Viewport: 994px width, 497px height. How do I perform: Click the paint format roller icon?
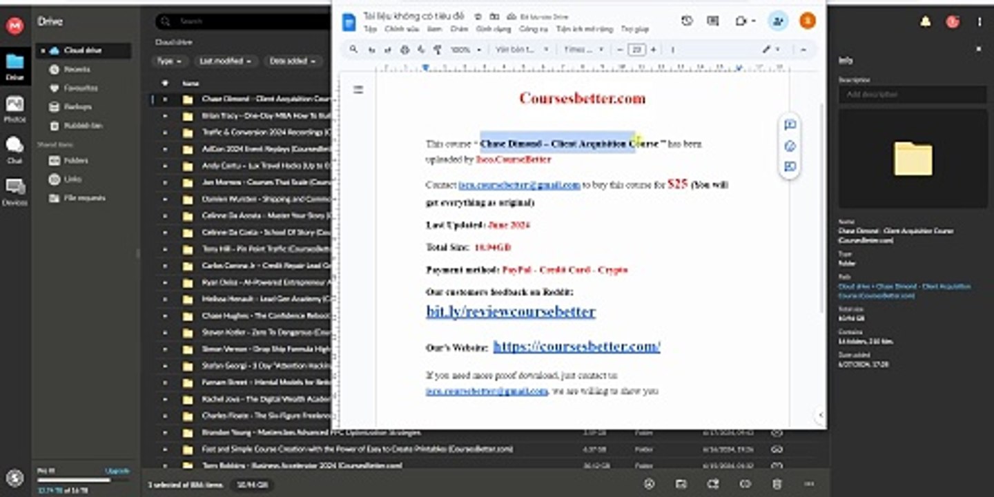point(437,50)
